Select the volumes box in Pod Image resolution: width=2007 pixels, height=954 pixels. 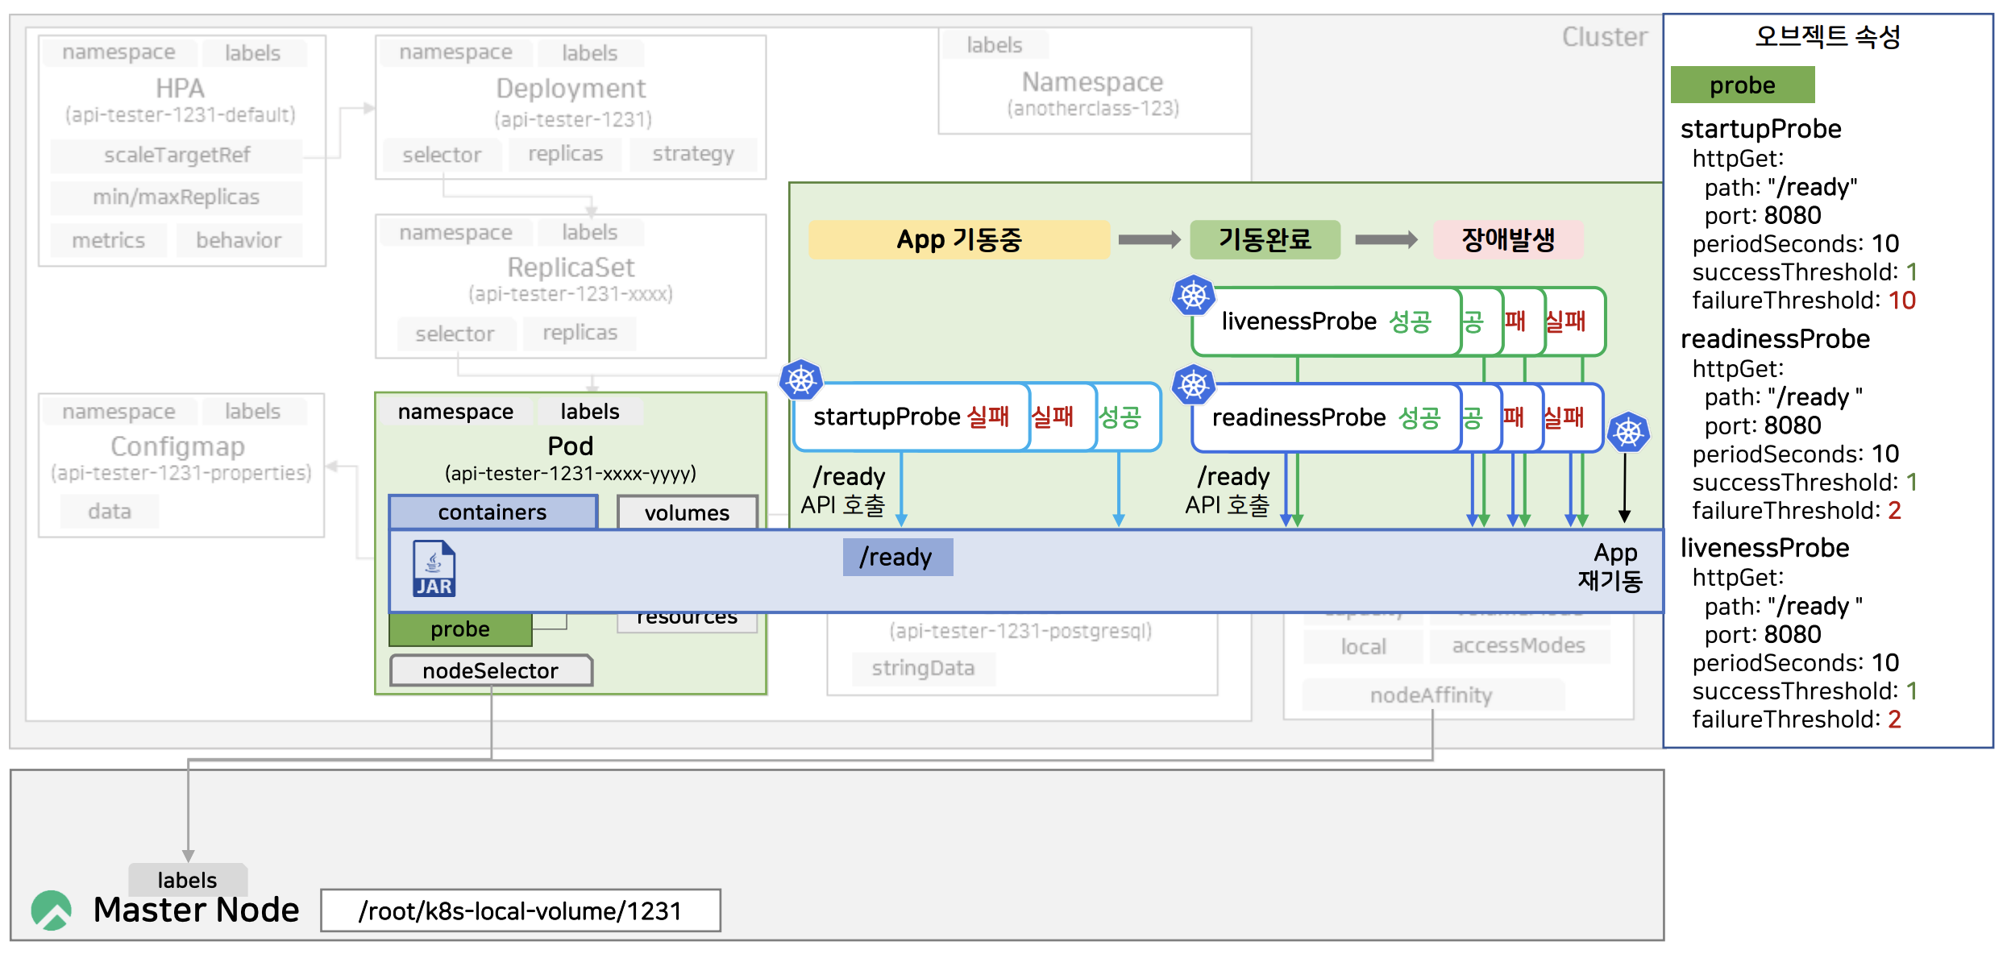point(688,512)
